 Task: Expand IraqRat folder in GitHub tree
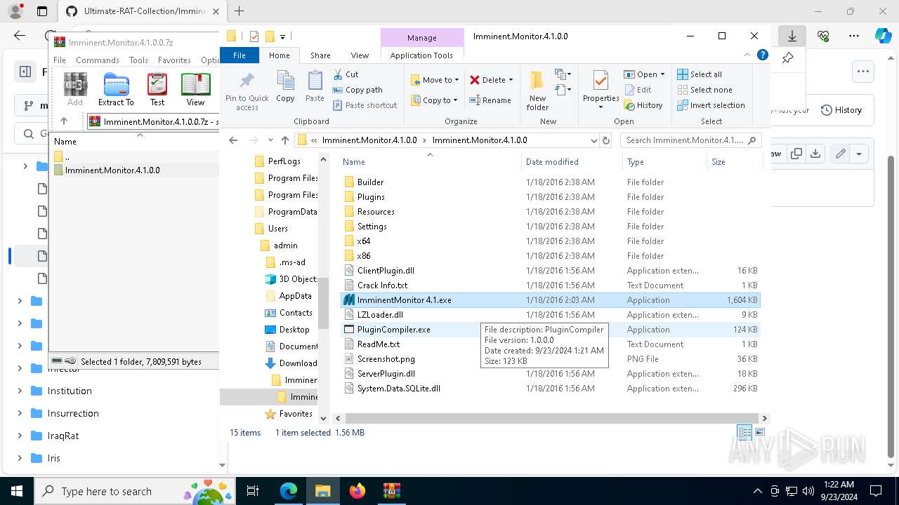coord(20,436)
